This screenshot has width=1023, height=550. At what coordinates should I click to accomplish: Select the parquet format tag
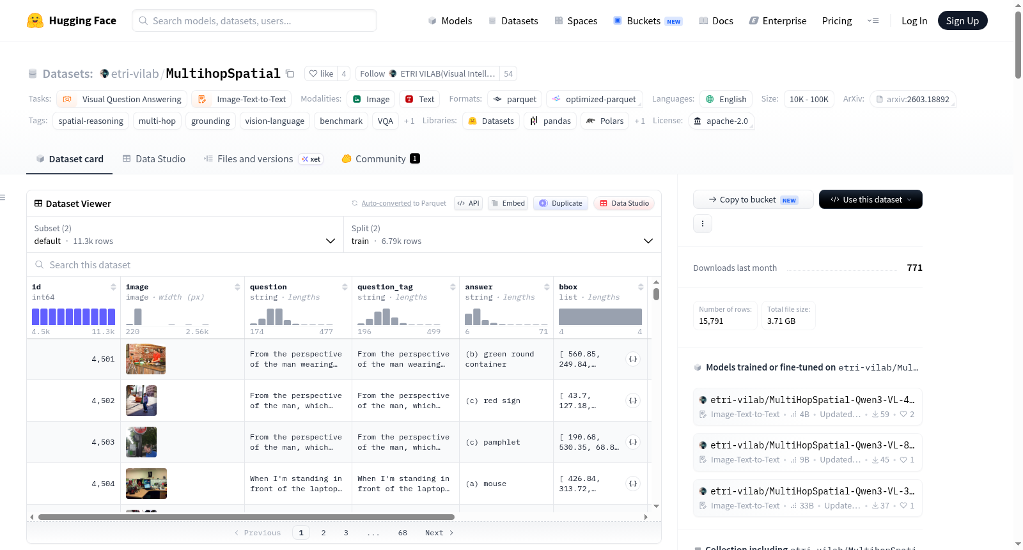(x=515, y=99)
